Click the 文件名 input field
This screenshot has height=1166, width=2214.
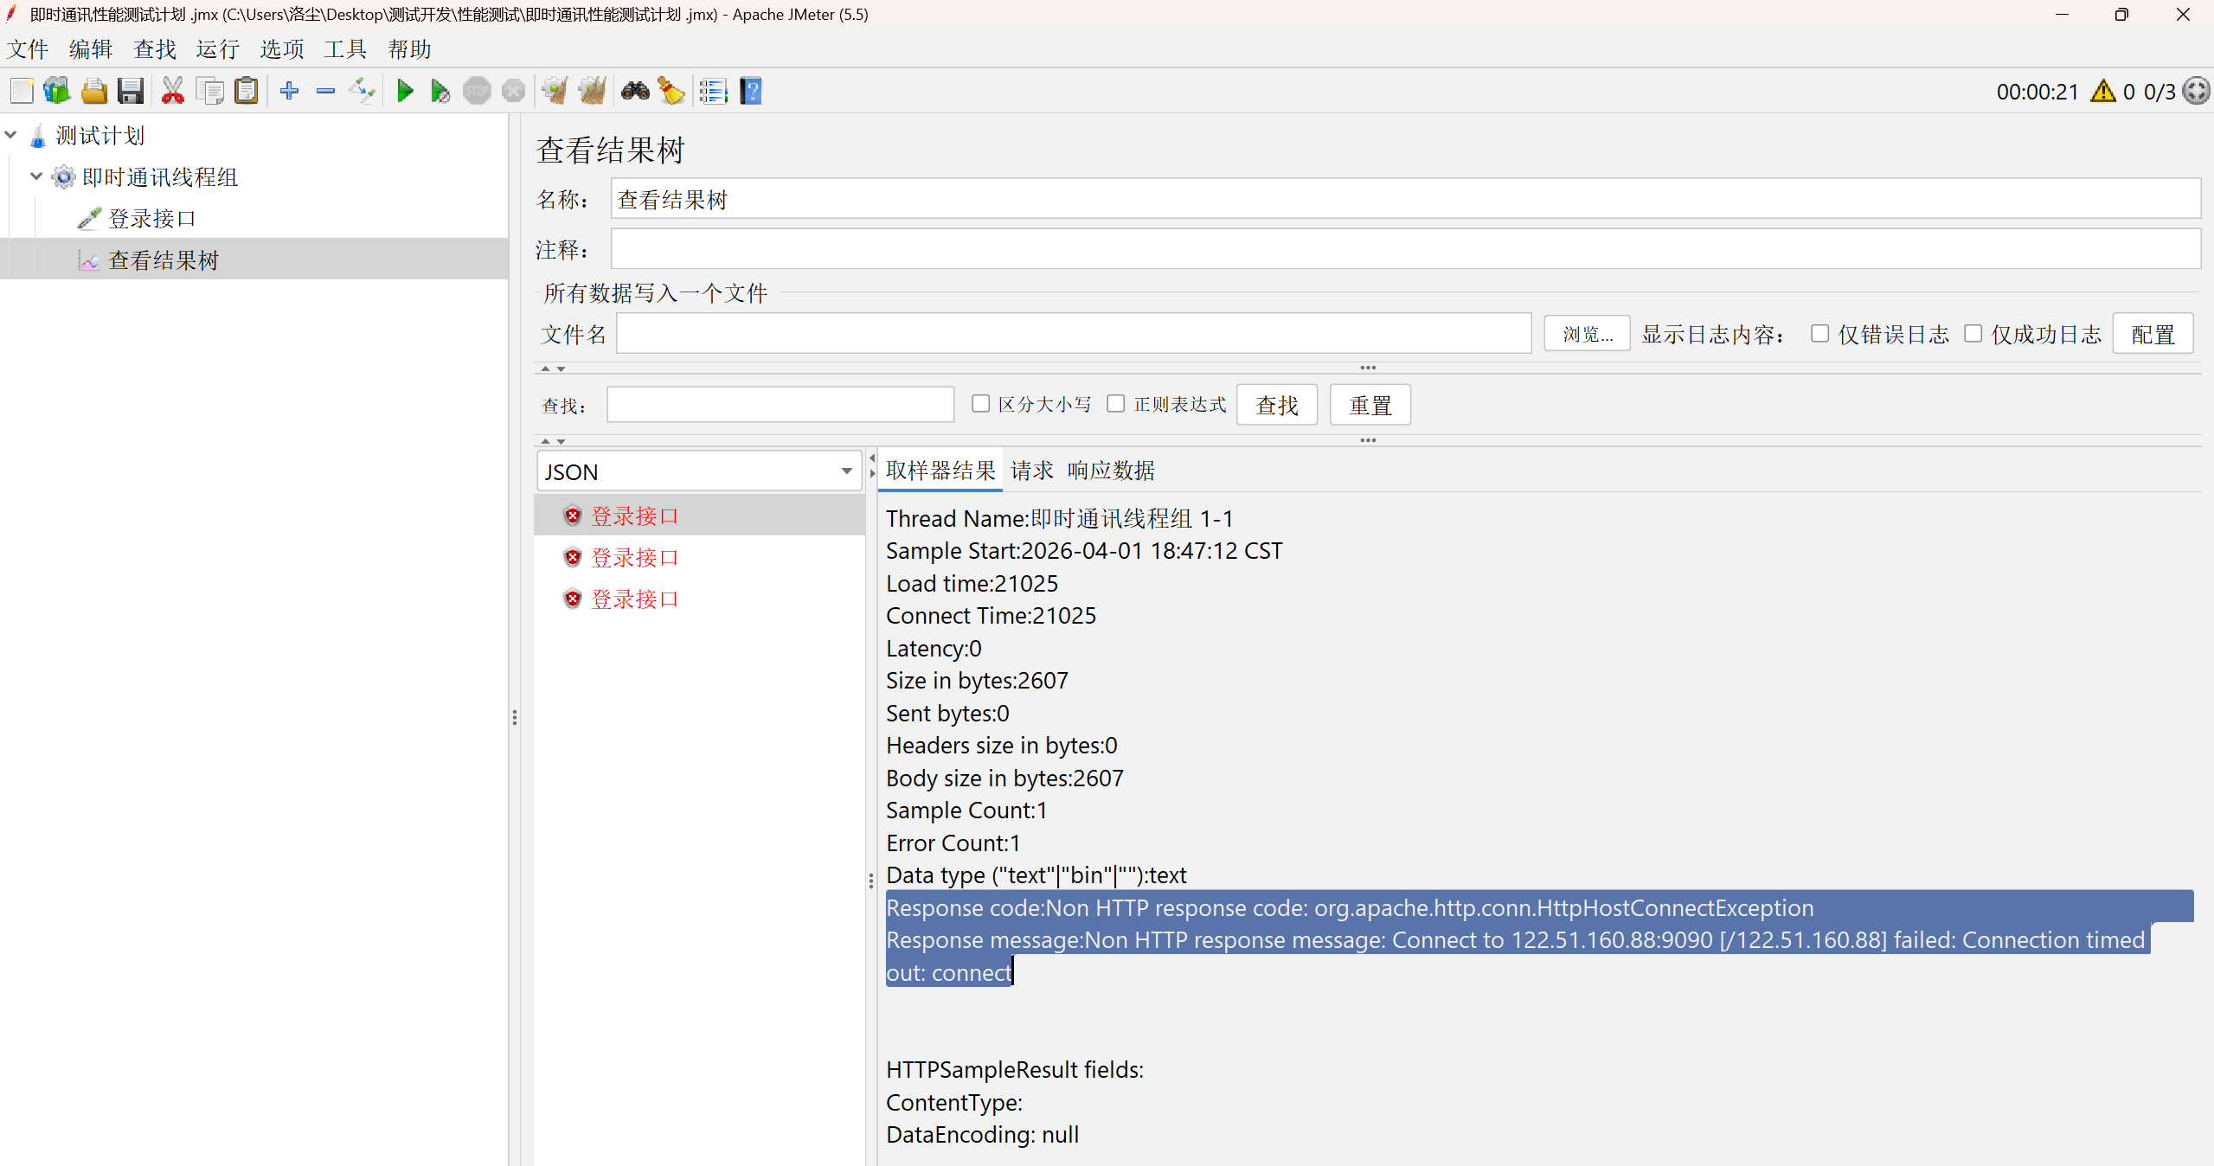tap(1073, 335)
